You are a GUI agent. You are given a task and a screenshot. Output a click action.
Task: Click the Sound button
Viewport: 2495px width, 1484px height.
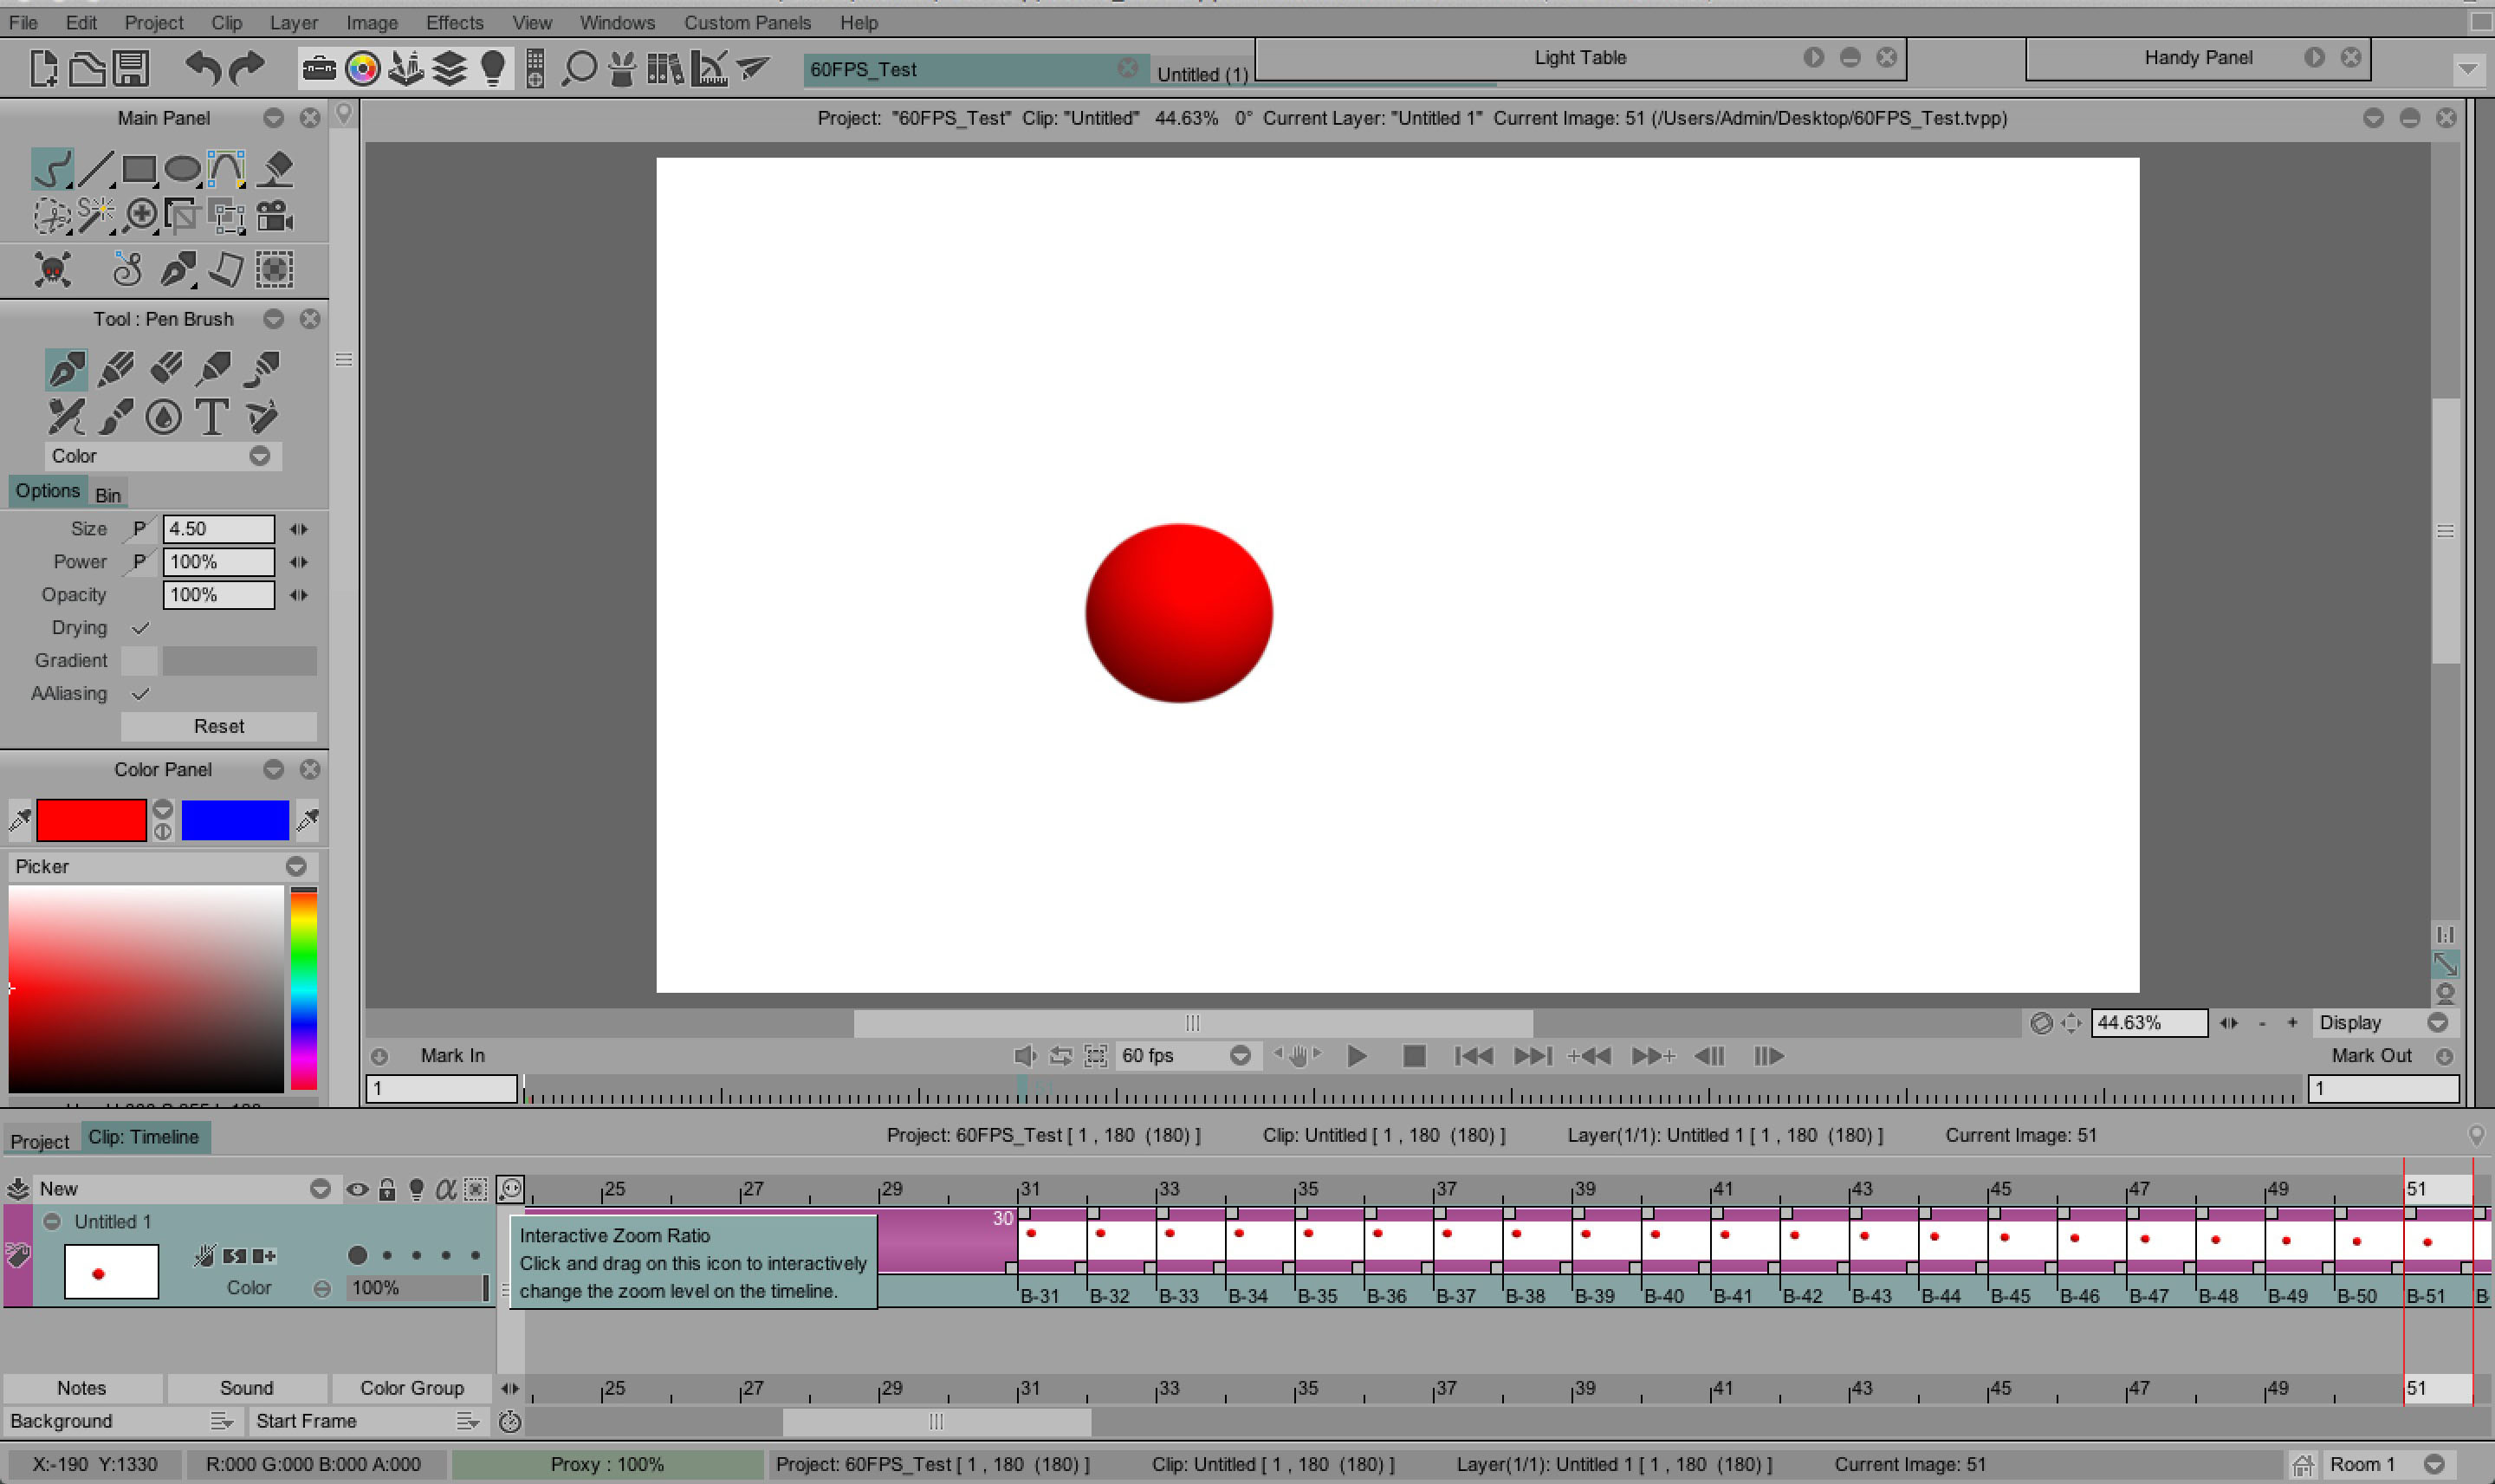tap(246, 1388)
